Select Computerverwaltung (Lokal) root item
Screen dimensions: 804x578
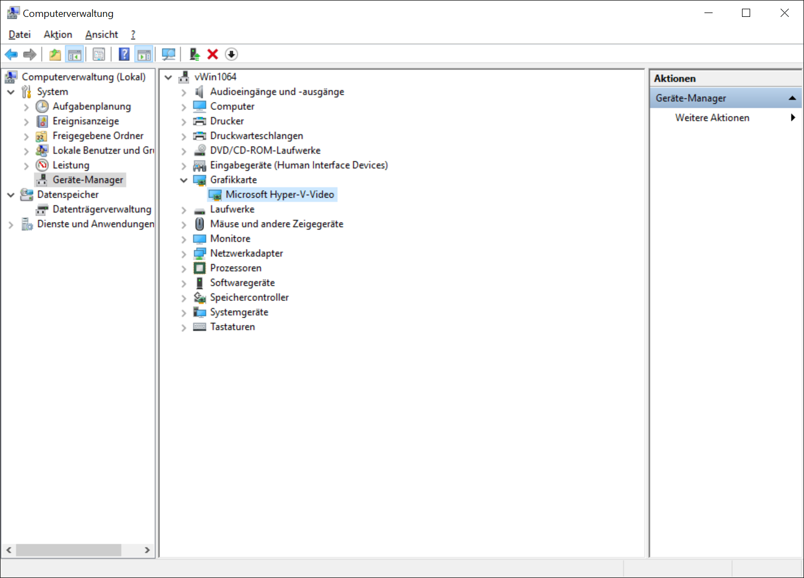tap(83, 77)
